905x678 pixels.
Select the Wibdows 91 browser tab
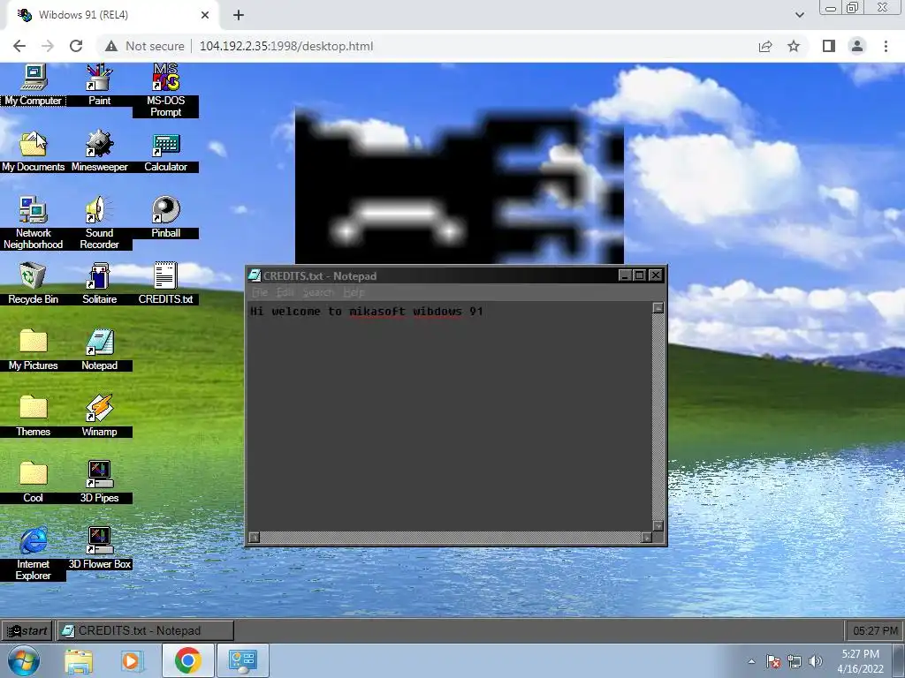112,15
